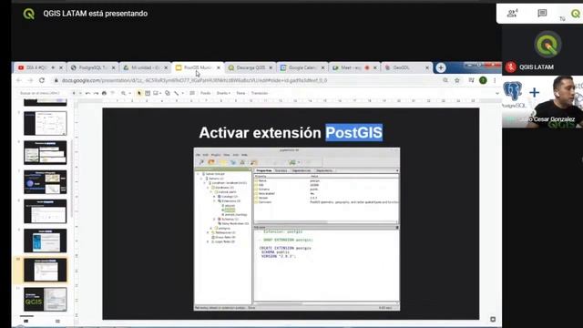Click the zoom magnifier in address bar

445,80
